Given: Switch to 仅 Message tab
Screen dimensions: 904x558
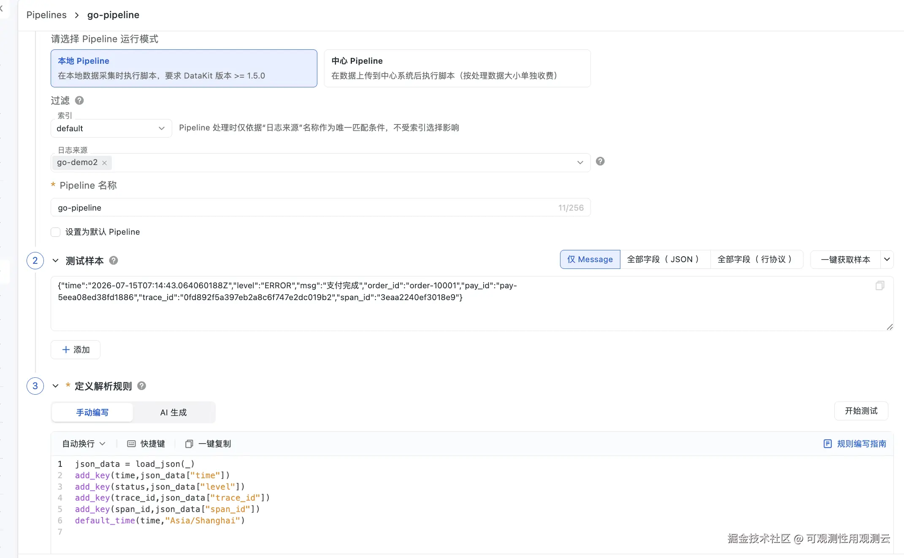Looking at the screenshot, I should click(x=590, y=259).
